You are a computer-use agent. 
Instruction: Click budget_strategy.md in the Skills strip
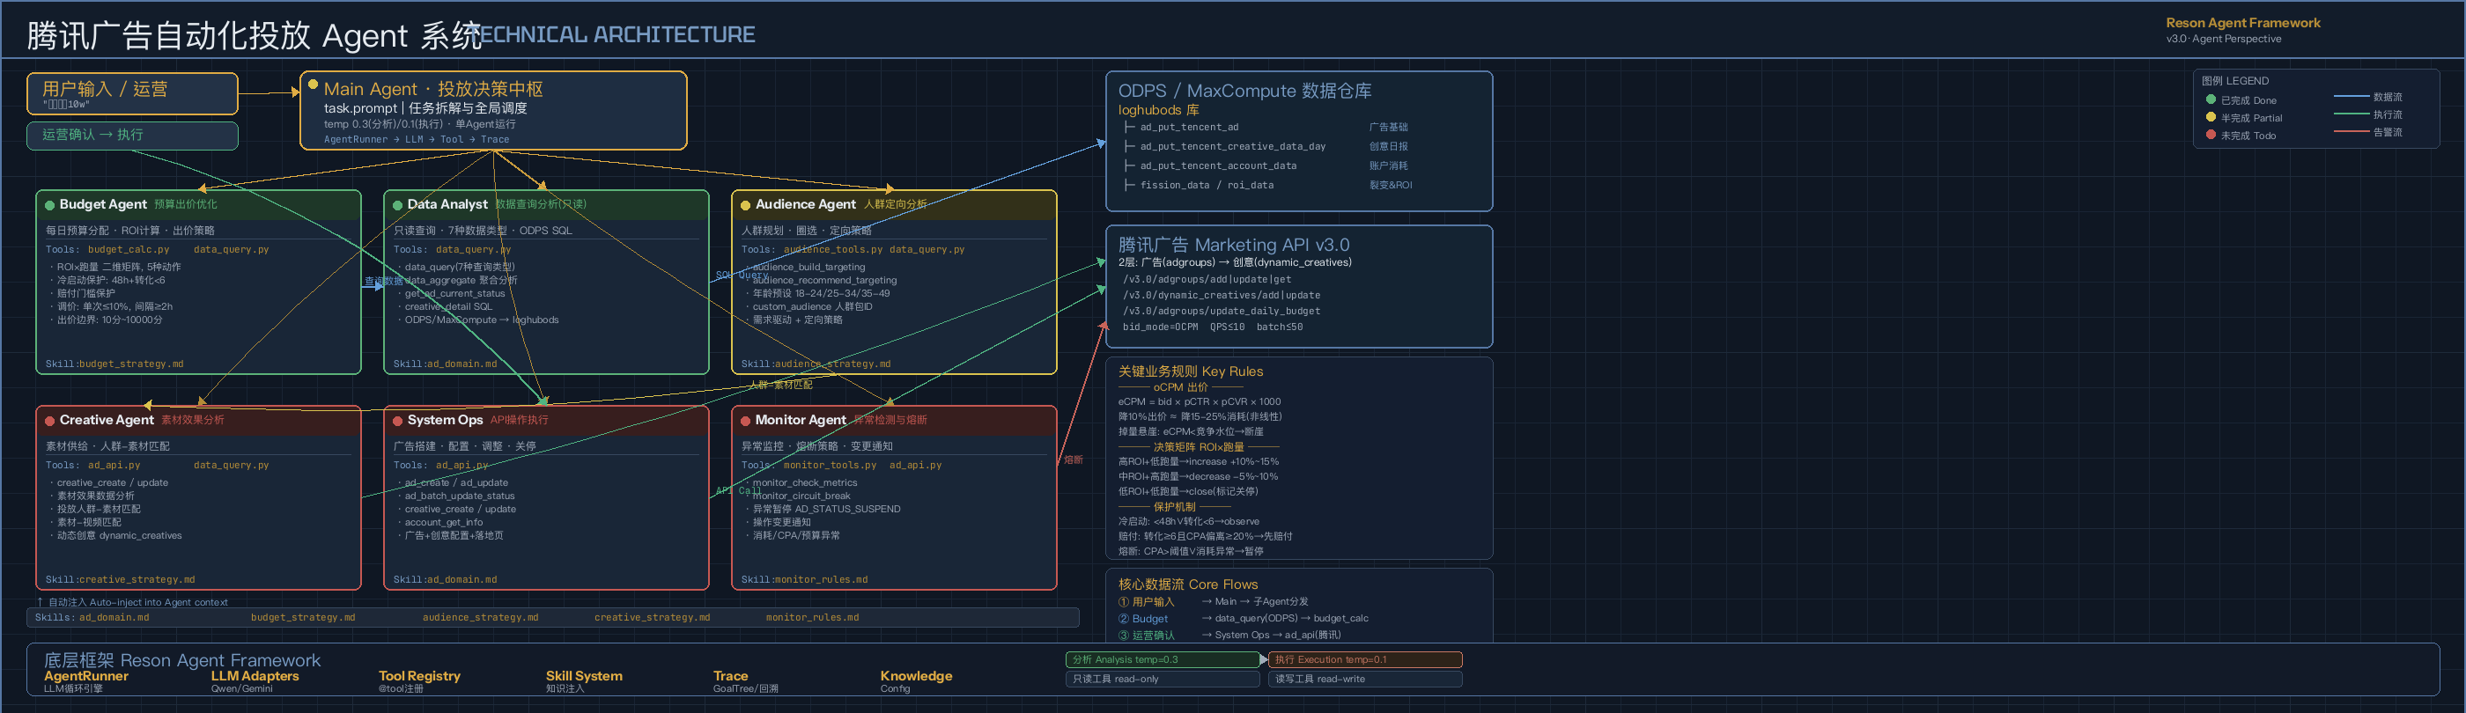point(302,618)
